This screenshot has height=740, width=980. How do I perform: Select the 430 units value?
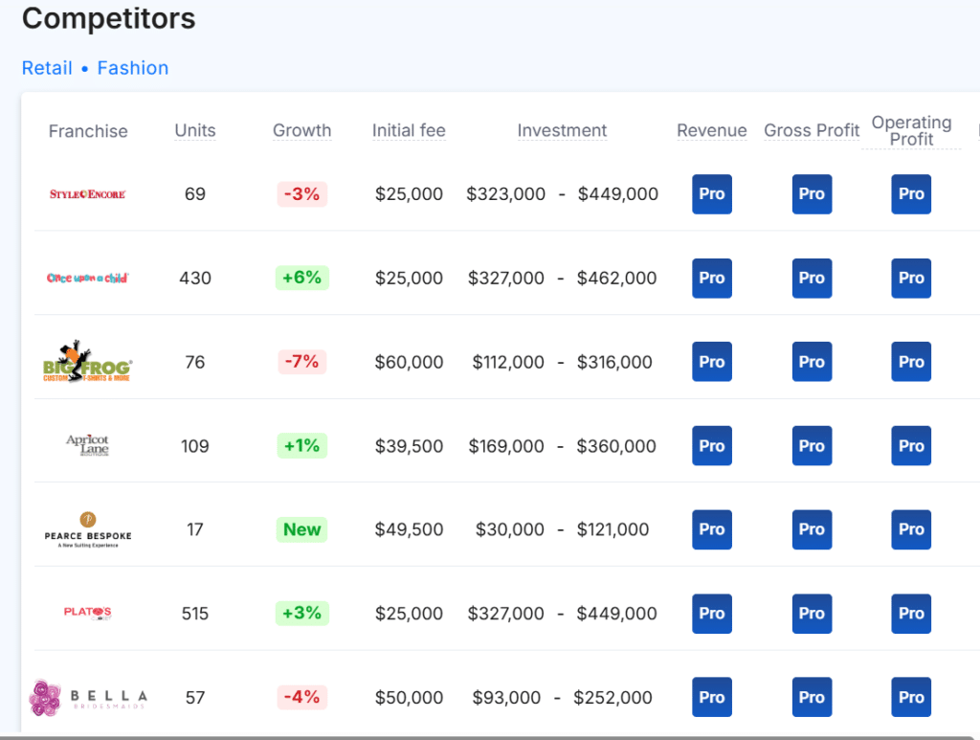195,279
